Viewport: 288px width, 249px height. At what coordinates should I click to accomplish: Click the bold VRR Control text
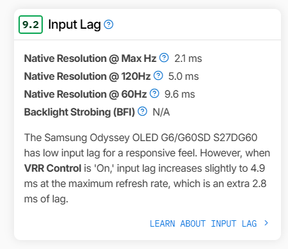click(x=53, y=169)
